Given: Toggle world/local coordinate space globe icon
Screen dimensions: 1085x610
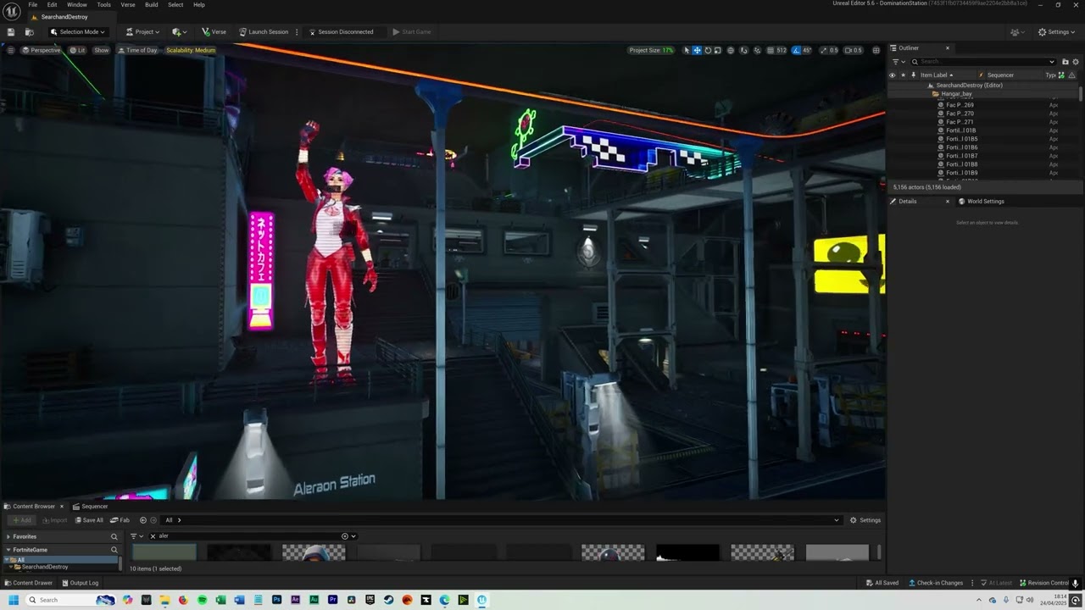Looking at the screenshot, I should (x=731, y=50).
